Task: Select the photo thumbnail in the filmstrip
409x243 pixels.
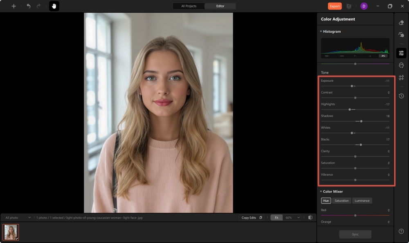Action: [x=11, y=231]
